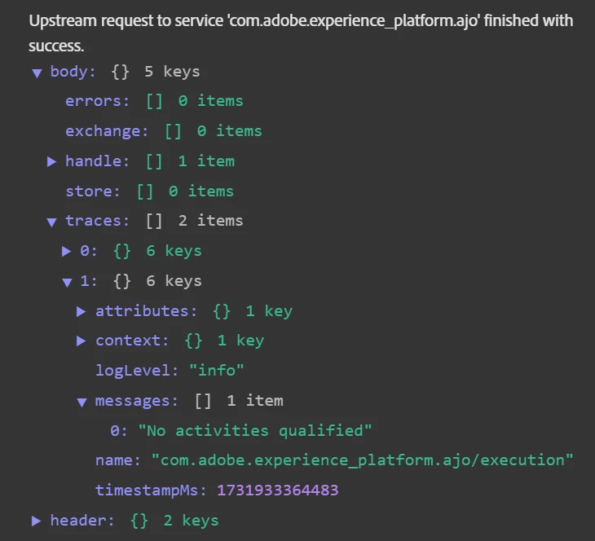Click the name key label

(118, 460)
